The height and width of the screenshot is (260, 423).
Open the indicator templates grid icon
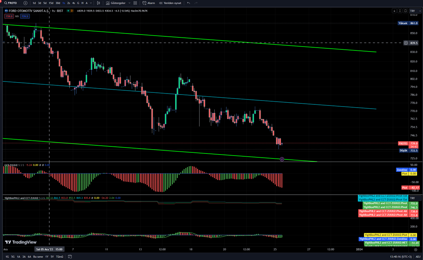coord(135,3)
